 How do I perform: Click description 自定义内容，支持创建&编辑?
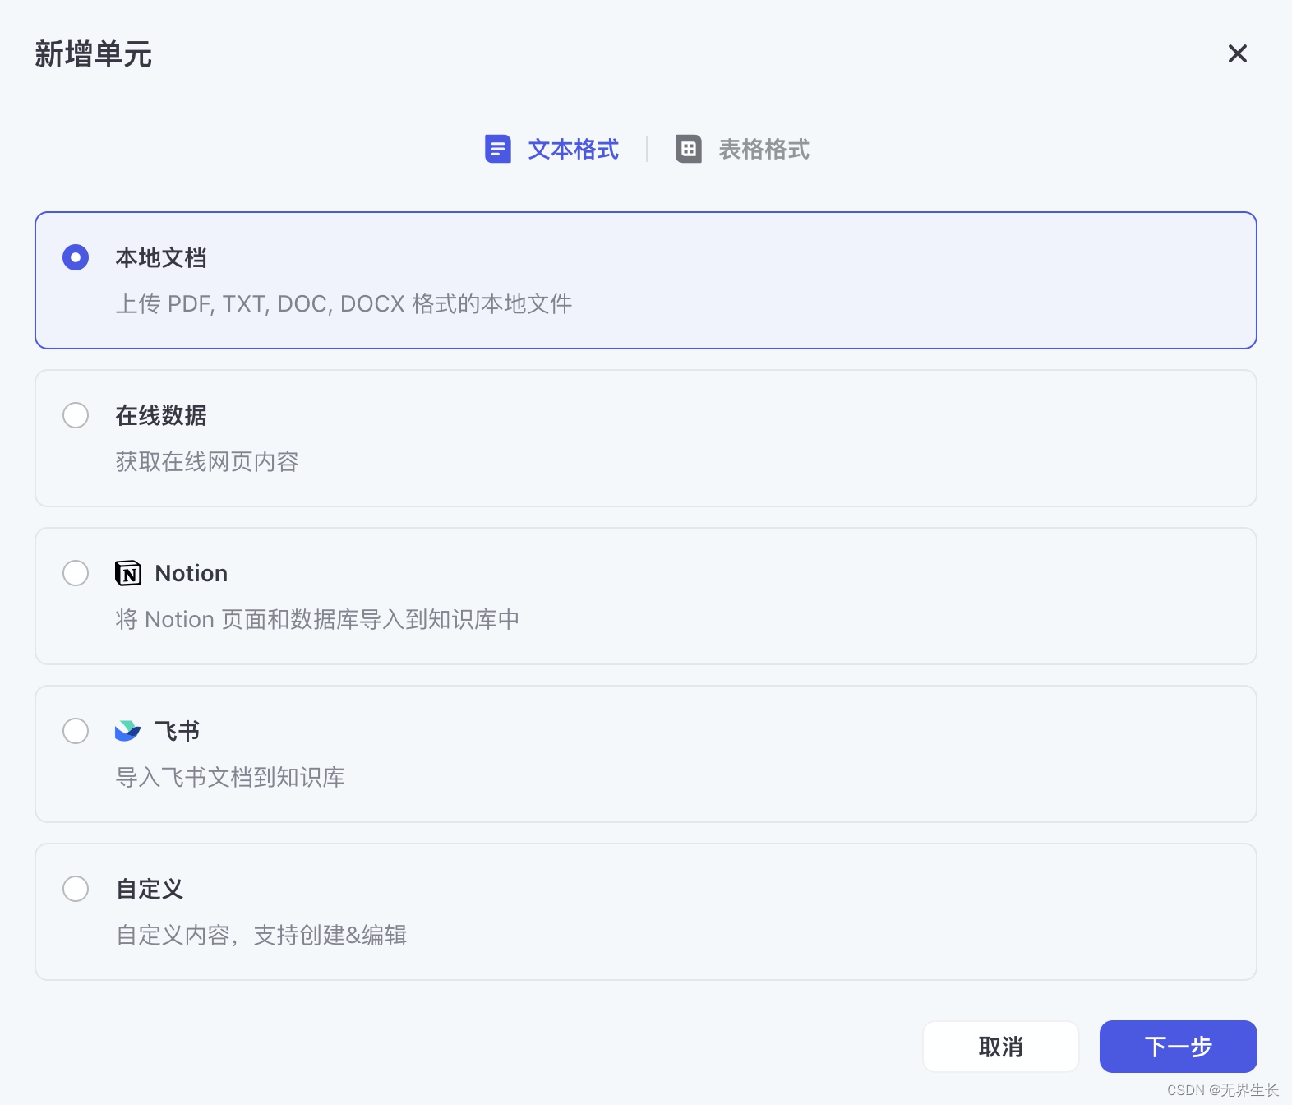coord(261,936)
